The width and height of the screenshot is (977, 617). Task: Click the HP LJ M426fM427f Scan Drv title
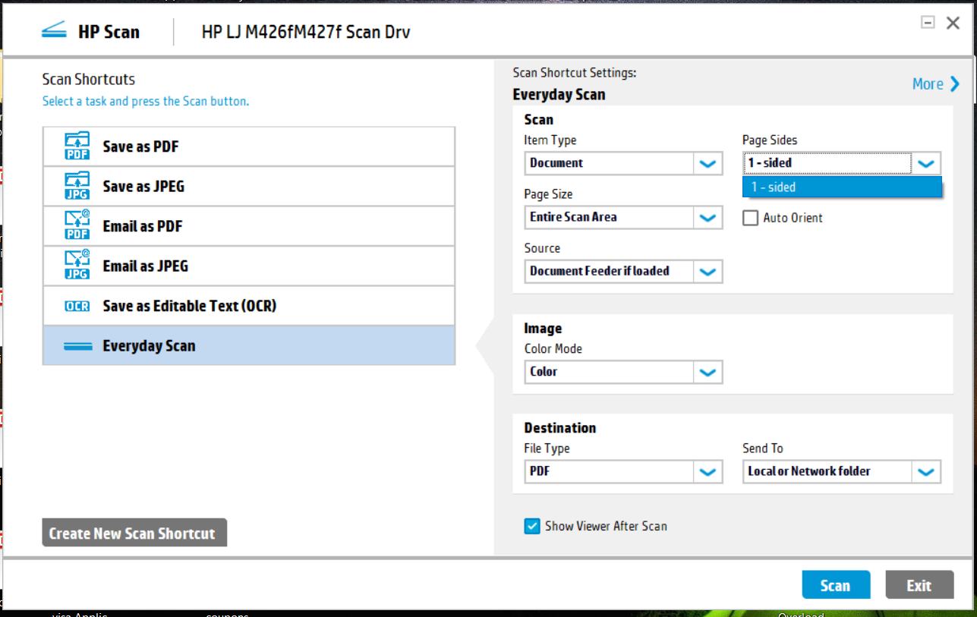coord(306,32)
